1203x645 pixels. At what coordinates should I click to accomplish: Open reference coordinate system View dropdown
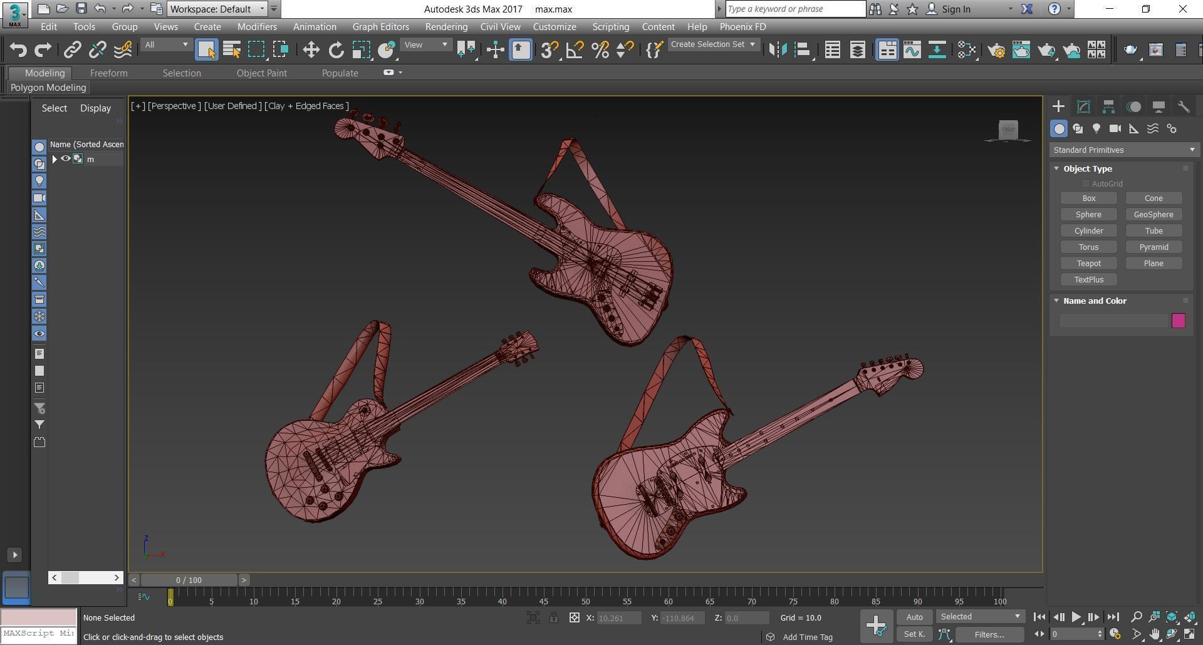pyautogui.click(x=426, y=44)
